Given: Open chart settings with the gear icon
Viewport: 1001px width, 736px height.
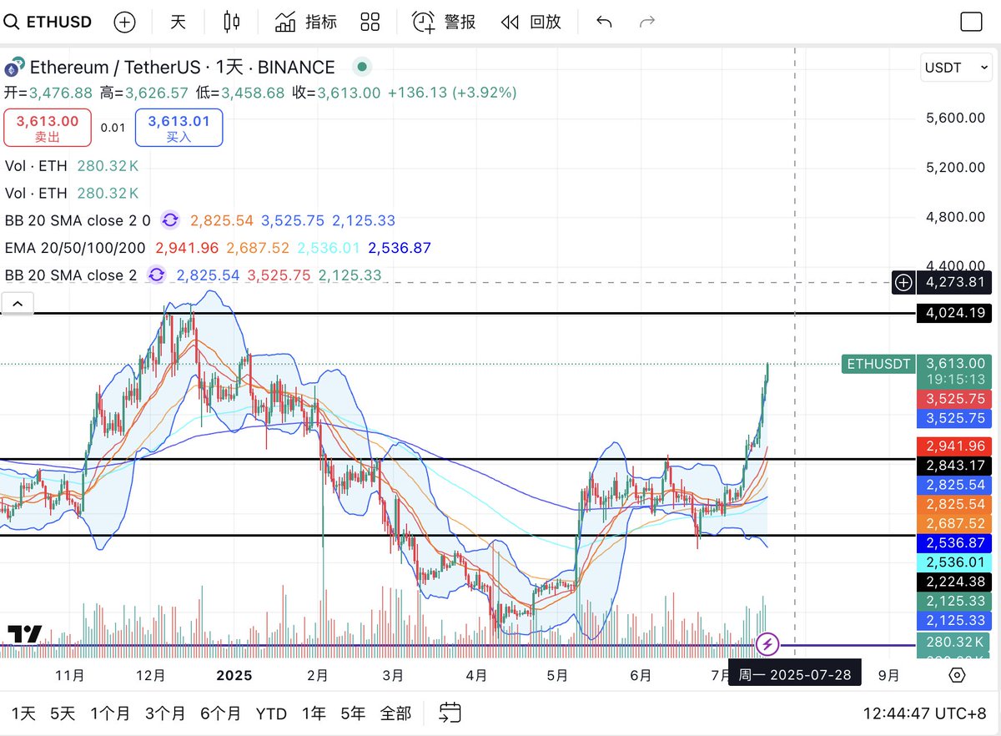Looking at the screenshot, I should point(958,675).
